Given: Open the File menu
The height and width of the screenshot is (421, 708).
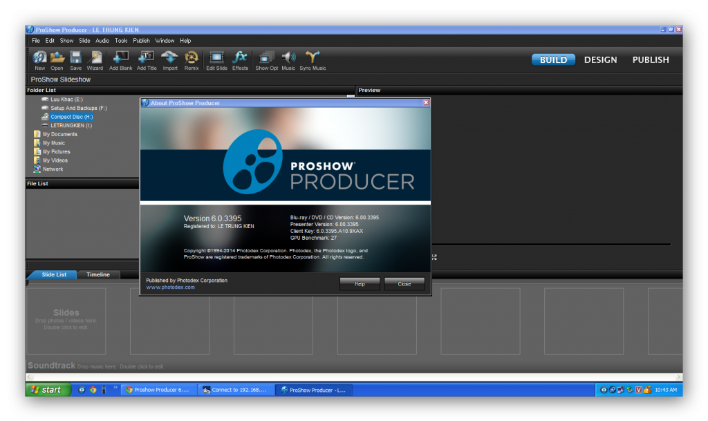Looking at the screenshot, I should 36,41.
